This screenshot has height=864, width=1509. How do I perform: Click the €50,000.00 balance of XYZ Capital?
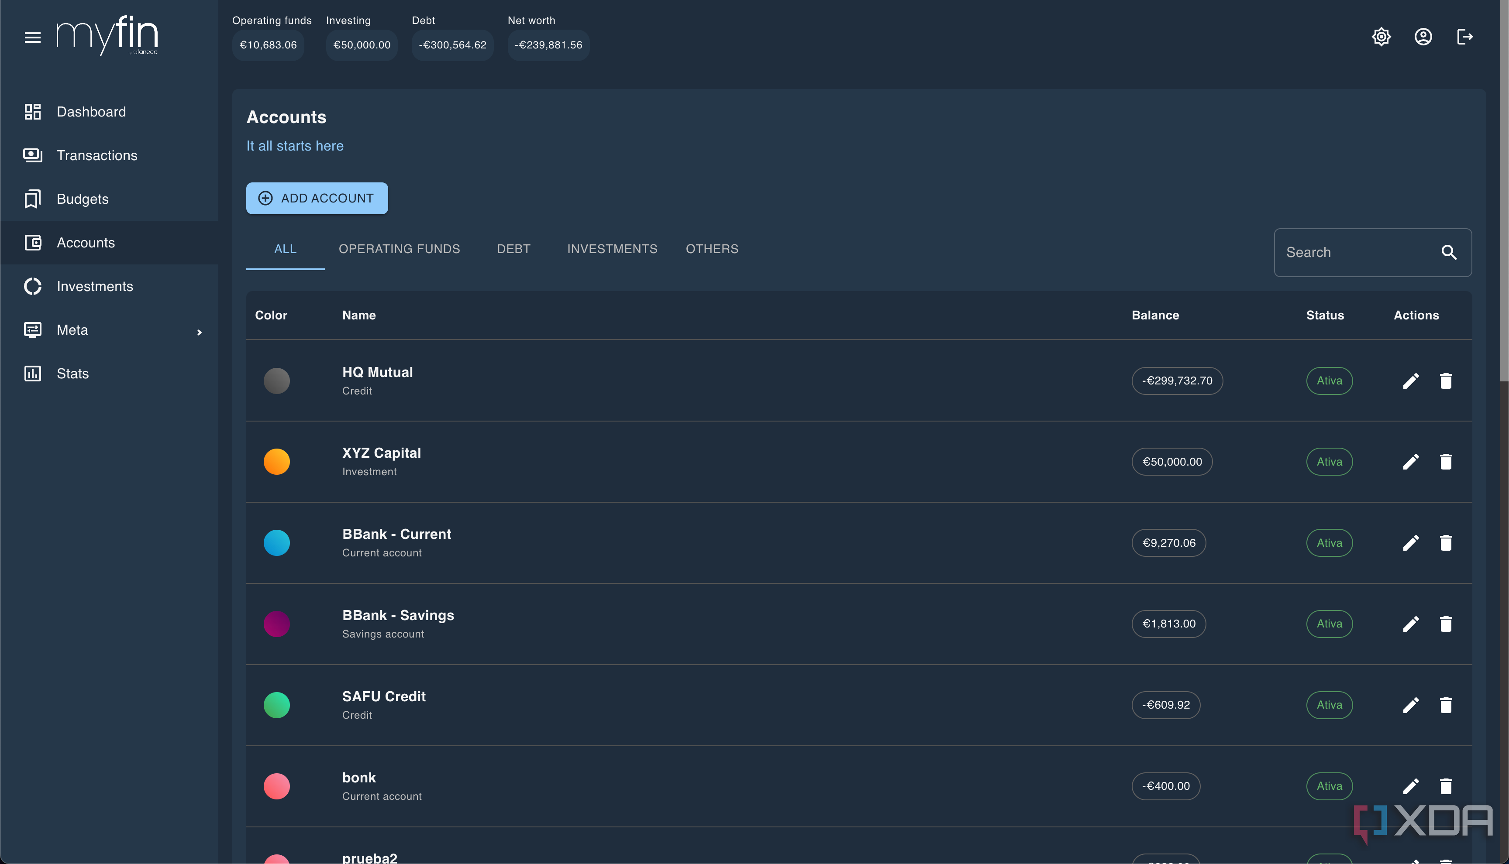tap(1172, 462)
